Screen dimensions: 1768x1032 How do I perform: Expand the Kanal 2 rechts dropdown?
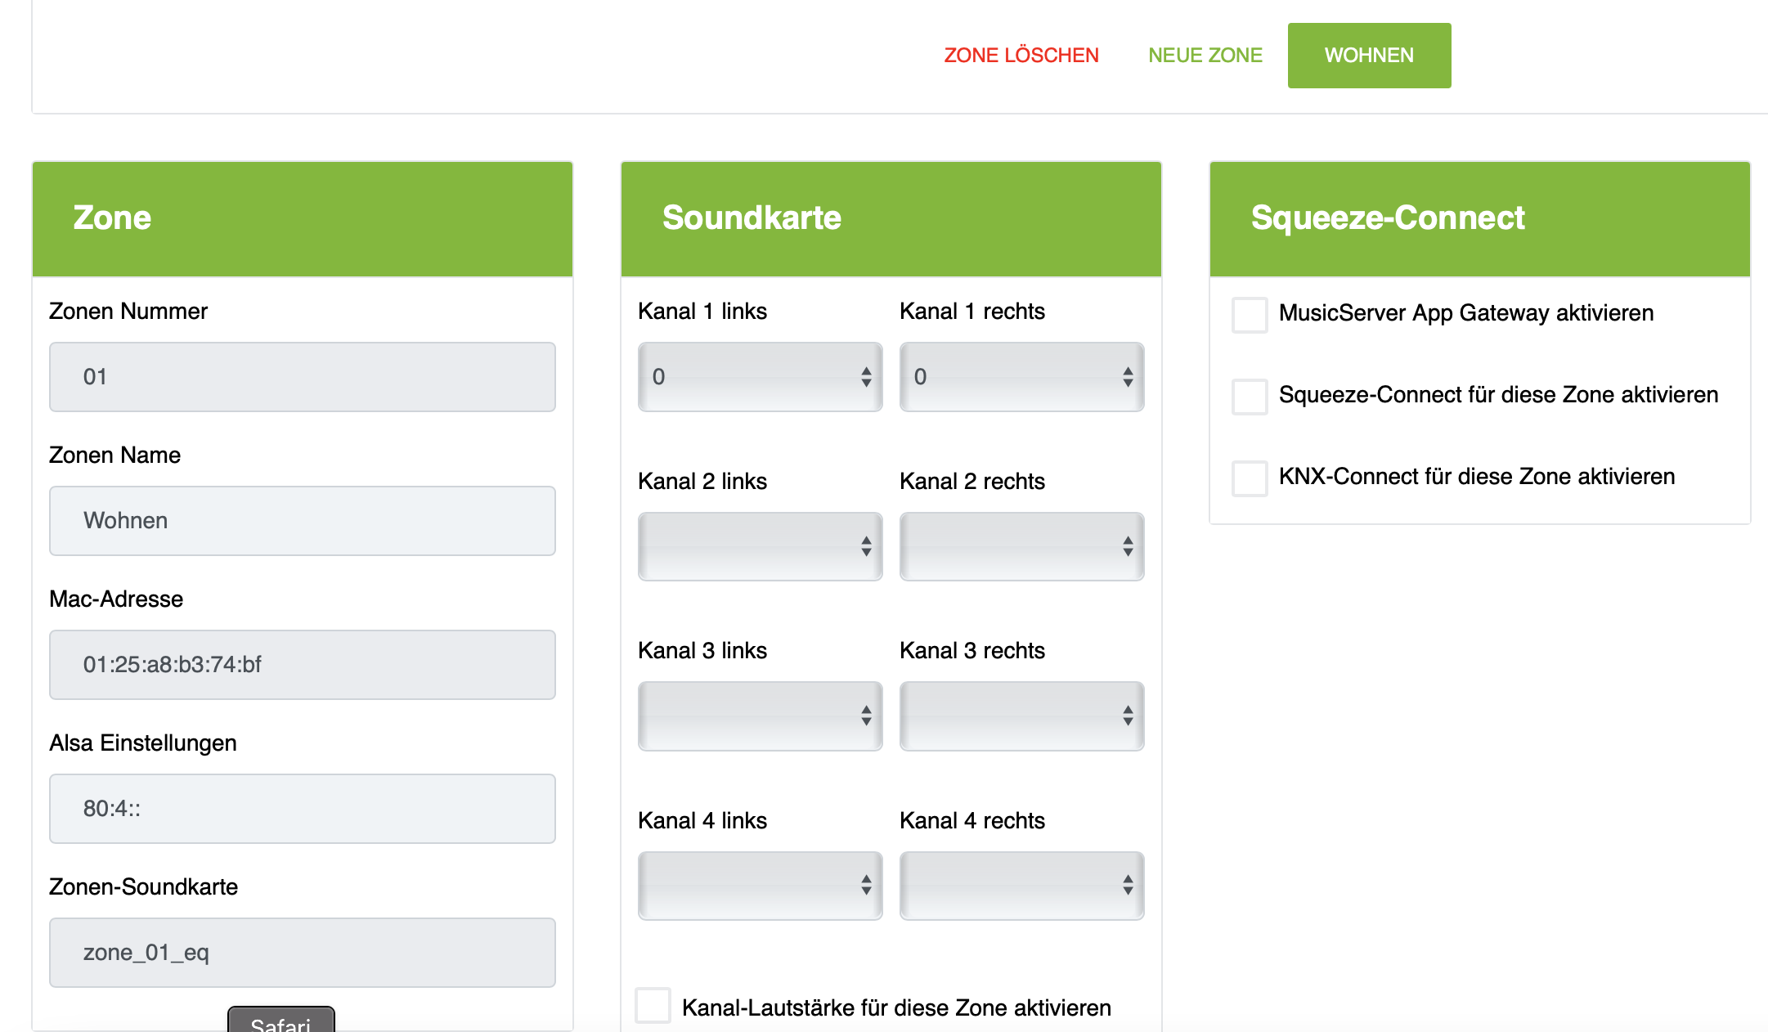coord(1021,546)
